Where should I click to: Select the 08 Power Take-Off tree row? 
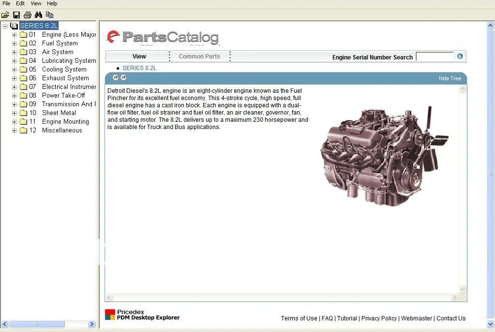[57, 95]
